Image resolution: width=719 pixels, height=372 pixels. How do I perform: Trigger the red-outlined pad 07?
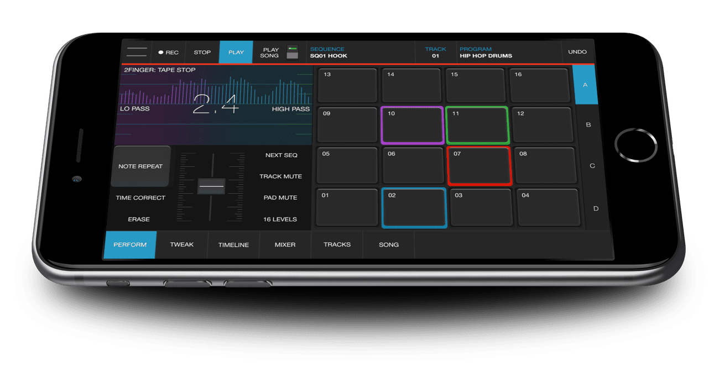479,166
